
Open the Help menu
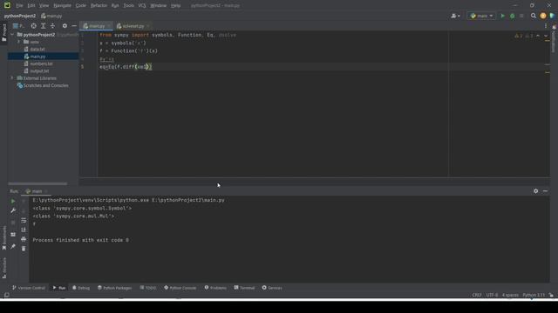pyautogui.click(x=175, y=6)
